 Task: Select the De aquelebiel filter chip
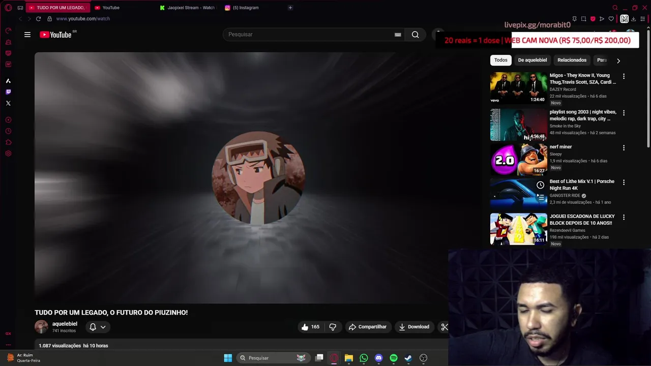tap(532, 60)
